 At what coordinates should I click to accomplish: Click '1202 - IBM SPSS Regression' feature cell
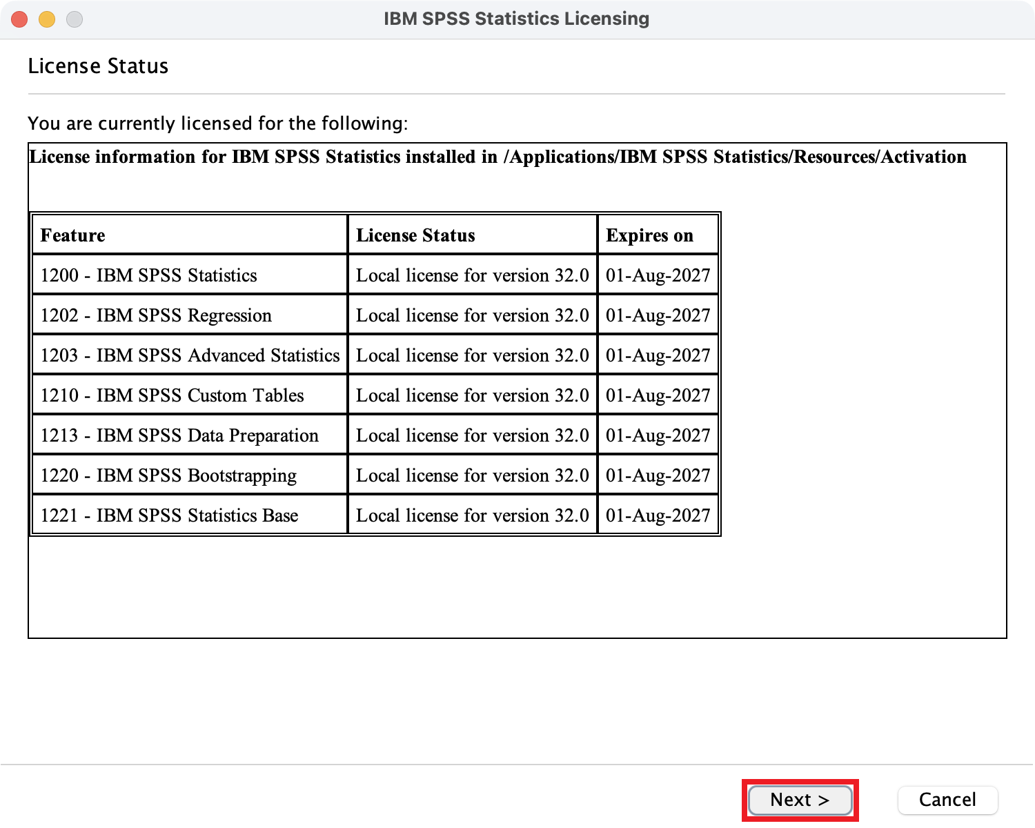[x=190, y=315]
